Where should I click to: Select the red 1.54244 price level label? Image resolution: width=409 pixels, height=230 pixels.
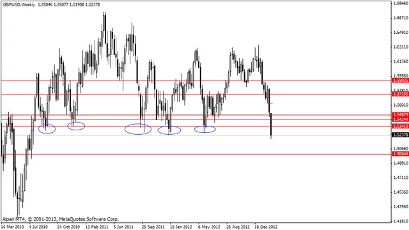point(401,119)
